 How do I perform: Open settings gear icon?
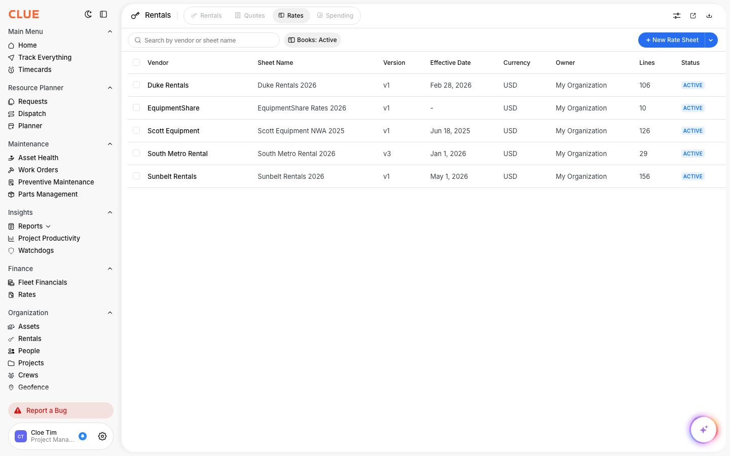[x=102, y=436]
